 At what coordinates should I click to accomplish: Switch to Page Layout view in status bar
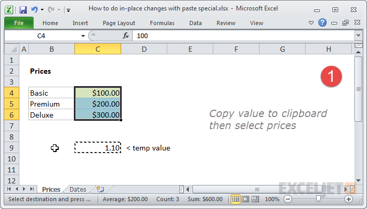(x=245, y=199)
